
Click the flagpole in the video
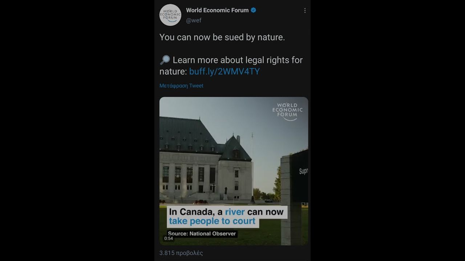252,163
